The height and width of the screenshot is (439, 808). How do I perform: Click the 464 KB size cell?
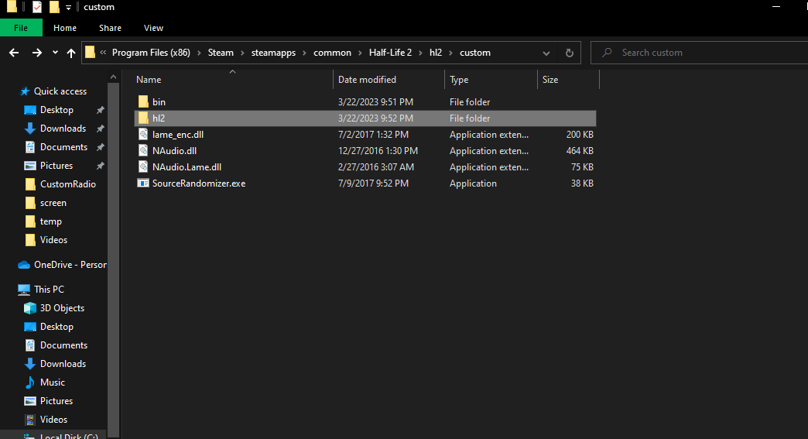click(580, 151)
